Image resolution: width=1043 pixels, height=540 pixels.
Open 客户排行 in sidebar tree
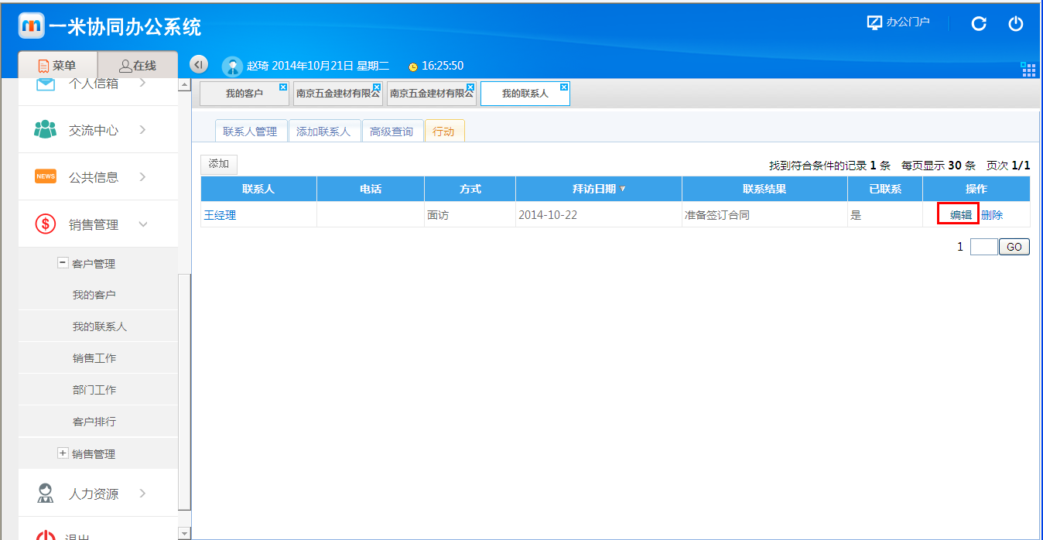point(94,422)
